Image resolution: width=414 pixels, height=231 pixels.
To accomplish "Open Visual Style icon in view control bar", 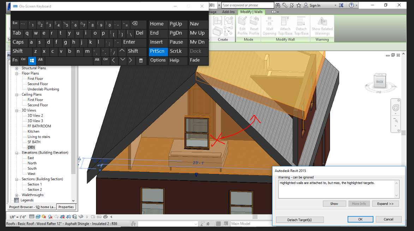I will click(38, 217).
